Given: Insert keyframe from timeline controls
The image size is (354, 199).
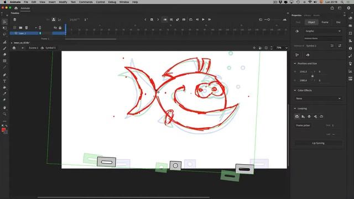Looking at the screenshot, I should tap(152, 20).
